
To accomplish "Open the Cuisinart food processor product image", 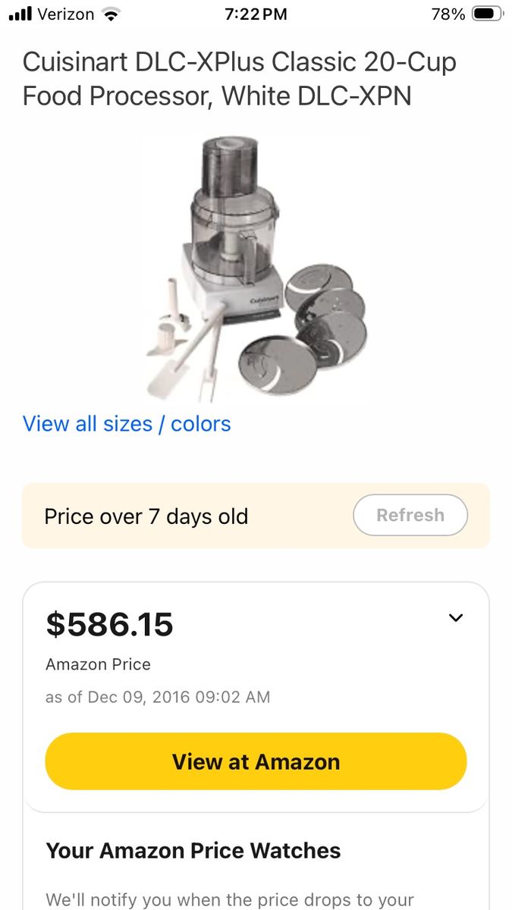I will (256, 268).
